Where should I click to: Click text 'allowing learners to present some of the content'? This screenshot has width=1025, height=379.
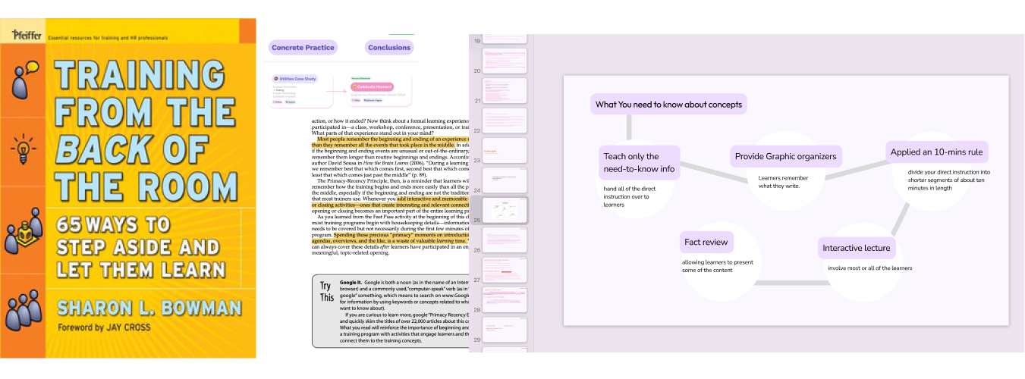(716, 268)
